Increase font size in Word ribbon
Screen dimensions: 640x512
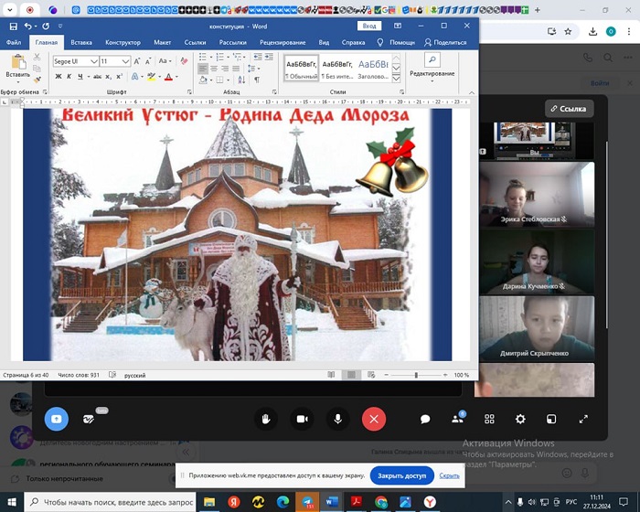[137, 61]
